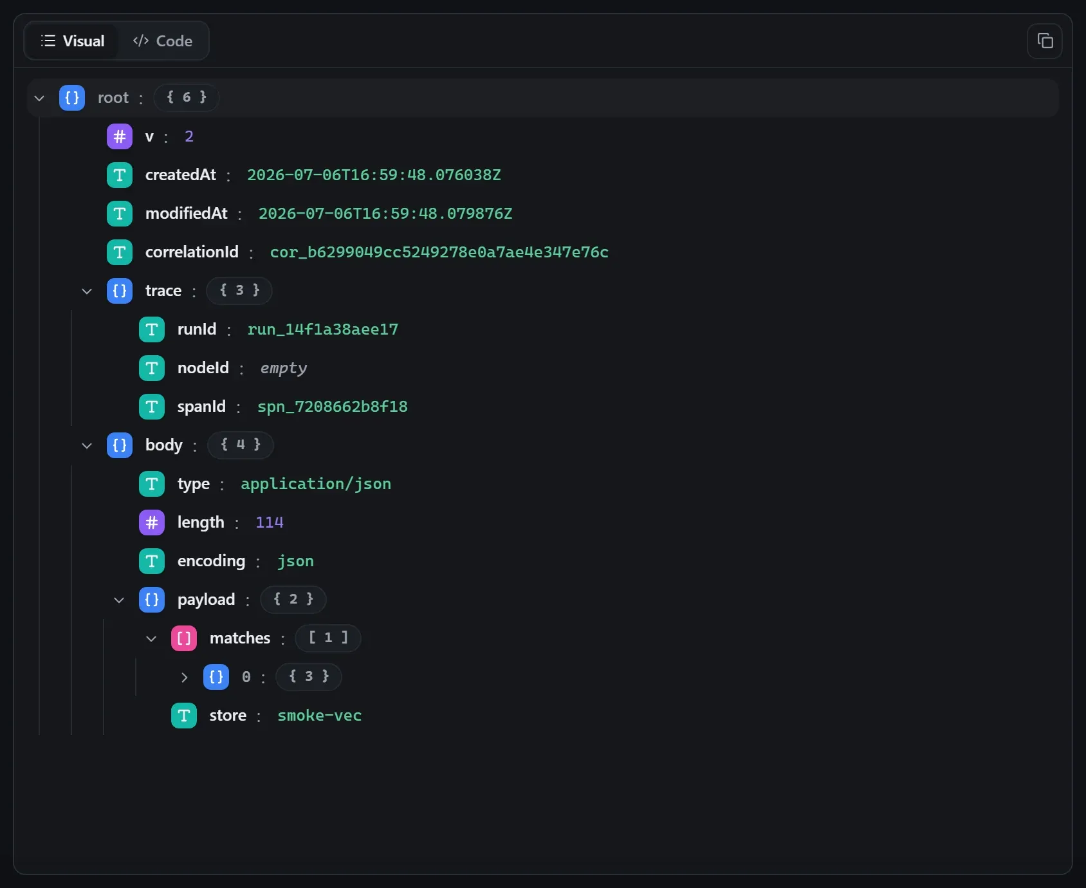
Task: Click the object icon beside index 0
Action: [216, 677]
